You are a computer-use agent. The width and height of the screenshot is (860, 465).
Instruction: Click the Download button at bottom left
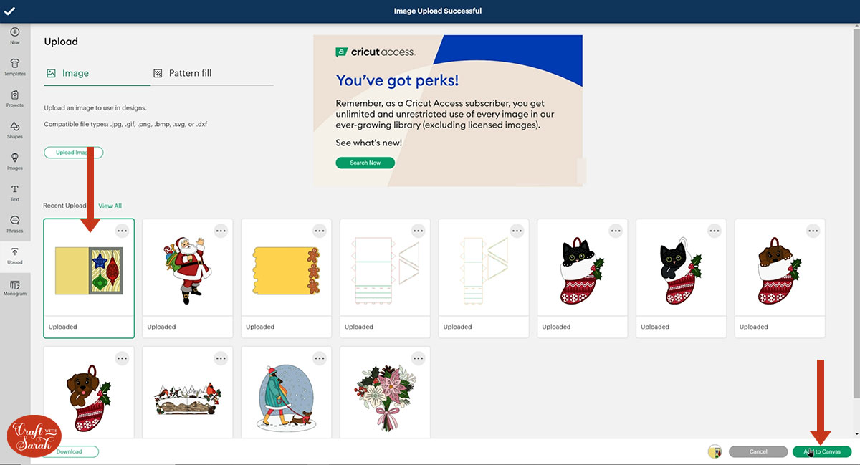[70, 451]
